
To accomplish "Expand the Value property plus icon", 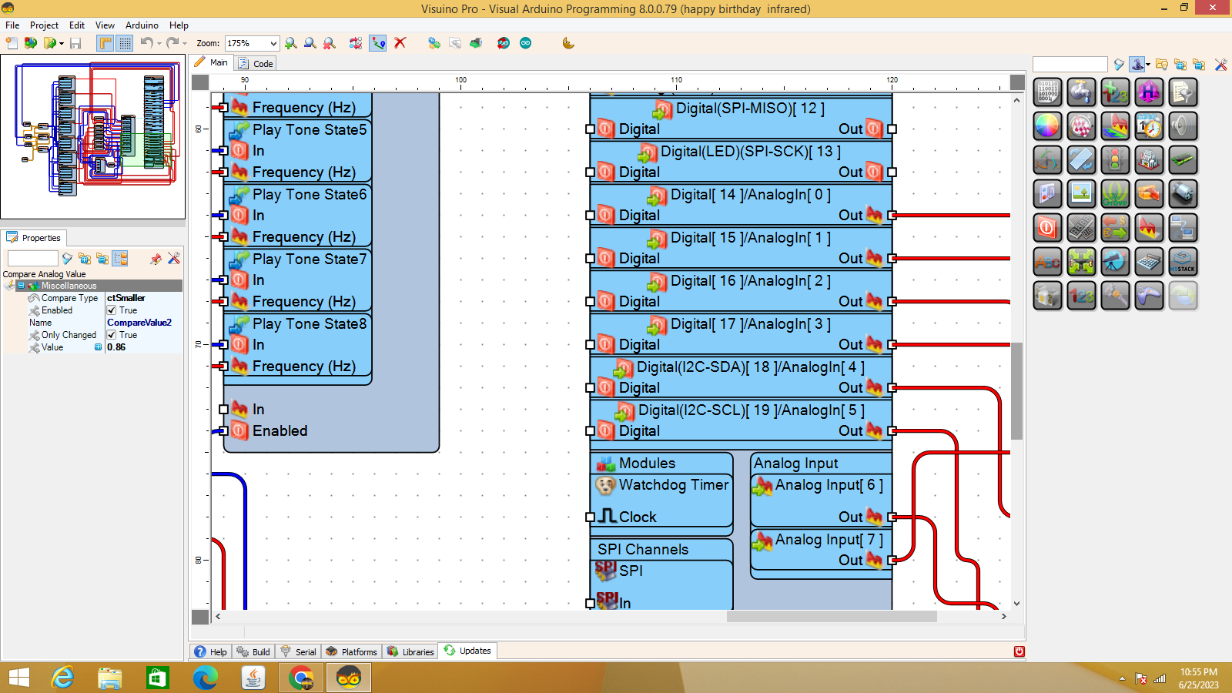I will click(98, 347).
